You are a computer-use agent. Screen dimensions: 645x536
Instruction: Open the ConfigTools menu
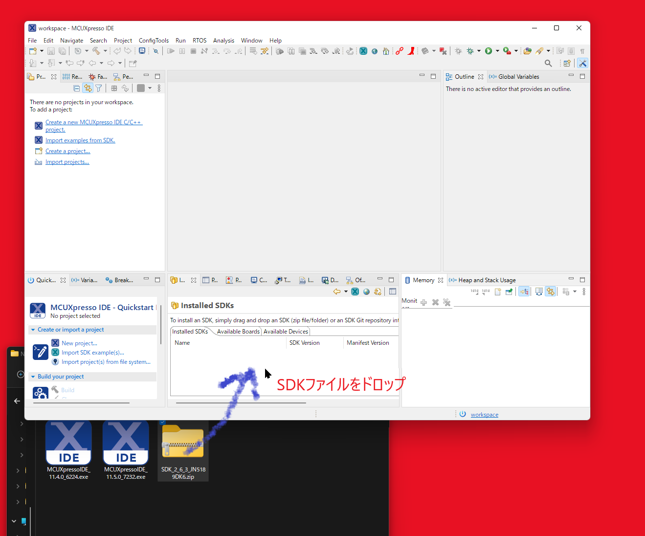(x=154, y=41)
